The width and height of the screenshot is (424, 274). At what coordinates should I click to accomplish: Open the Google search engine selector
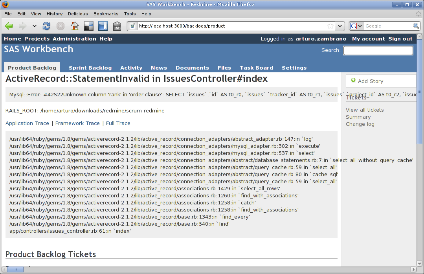(x=356, y=26)
